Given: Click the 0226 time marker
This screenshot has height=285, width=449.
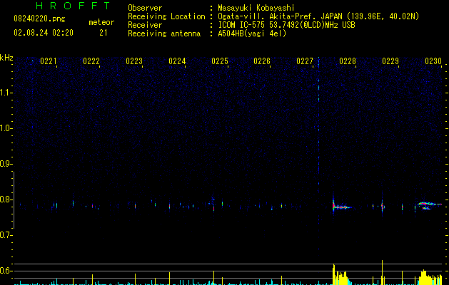Looking at the screenshot, I should click(x=262, y=61).
